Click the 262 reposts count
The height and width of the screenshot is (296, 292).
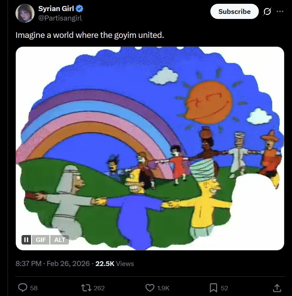[99, 288]
